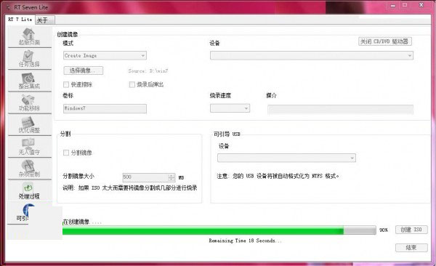Viewport: 436px width, 266px height.
Task: Minimize the RT Seven Lite window
Action: click(x=393, y=5)
